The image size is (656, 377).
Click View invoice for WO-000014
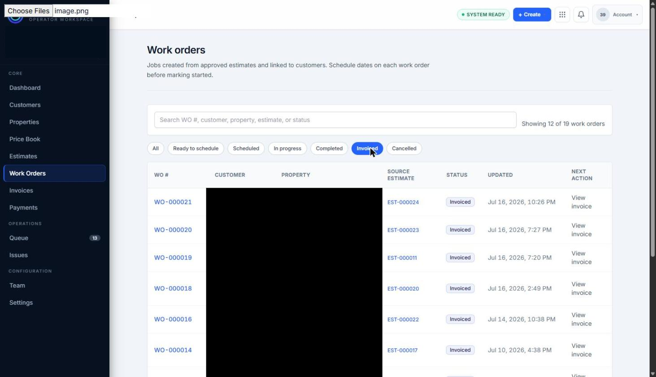582,350
